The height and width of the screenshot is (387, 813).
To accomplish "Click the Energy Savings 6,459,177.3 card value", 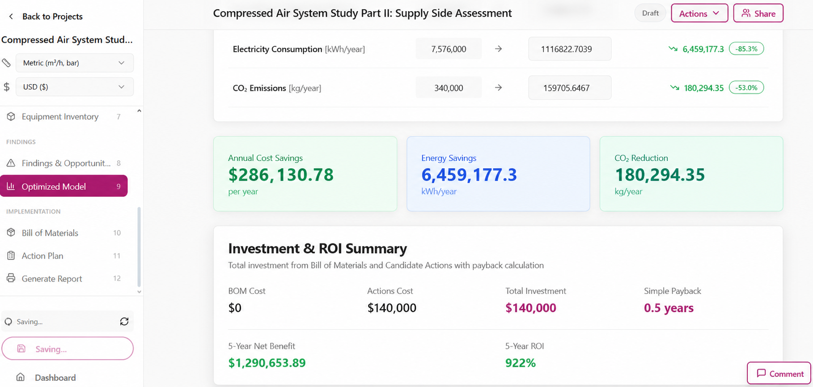I will 469,174.
